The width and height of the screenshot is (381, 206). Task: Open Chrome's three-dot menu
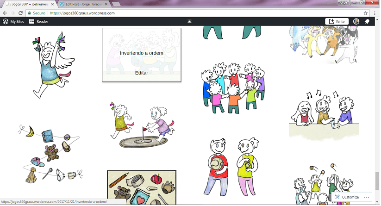pyautogui.click(x=374, y=13)
